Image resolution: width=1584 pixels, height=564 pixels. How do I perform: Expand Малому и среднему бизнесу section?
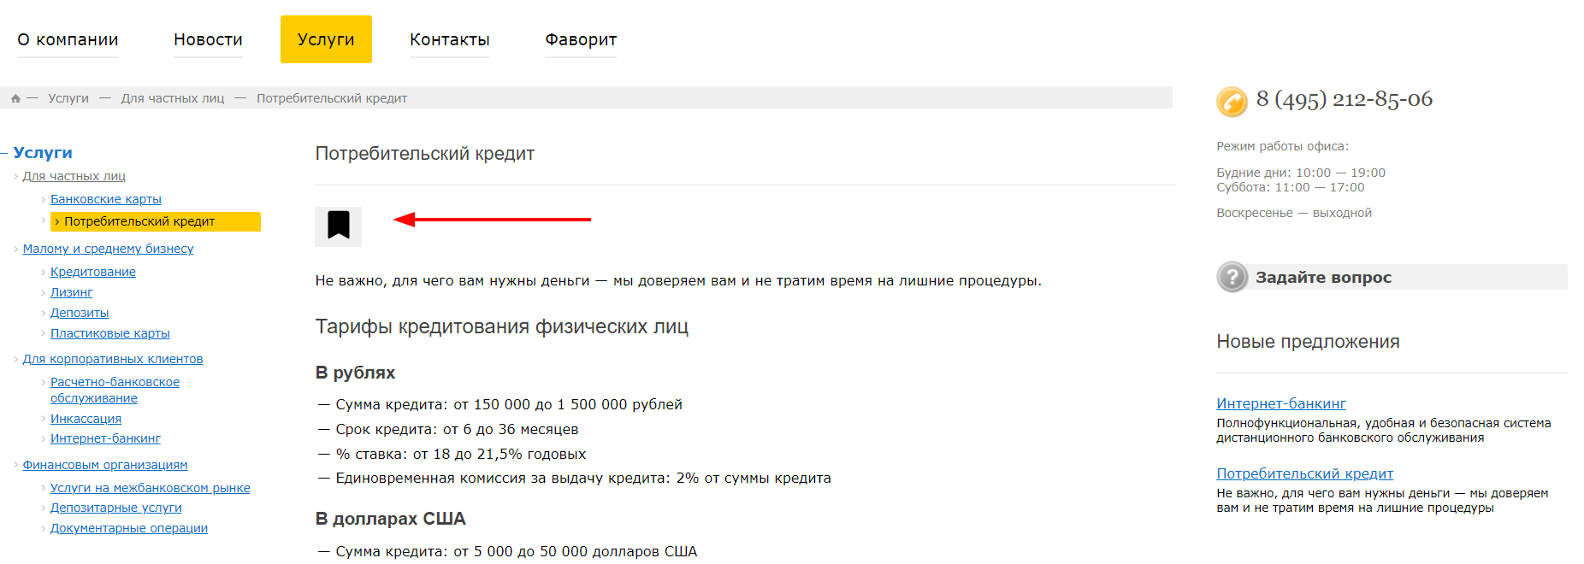point(109,249)
